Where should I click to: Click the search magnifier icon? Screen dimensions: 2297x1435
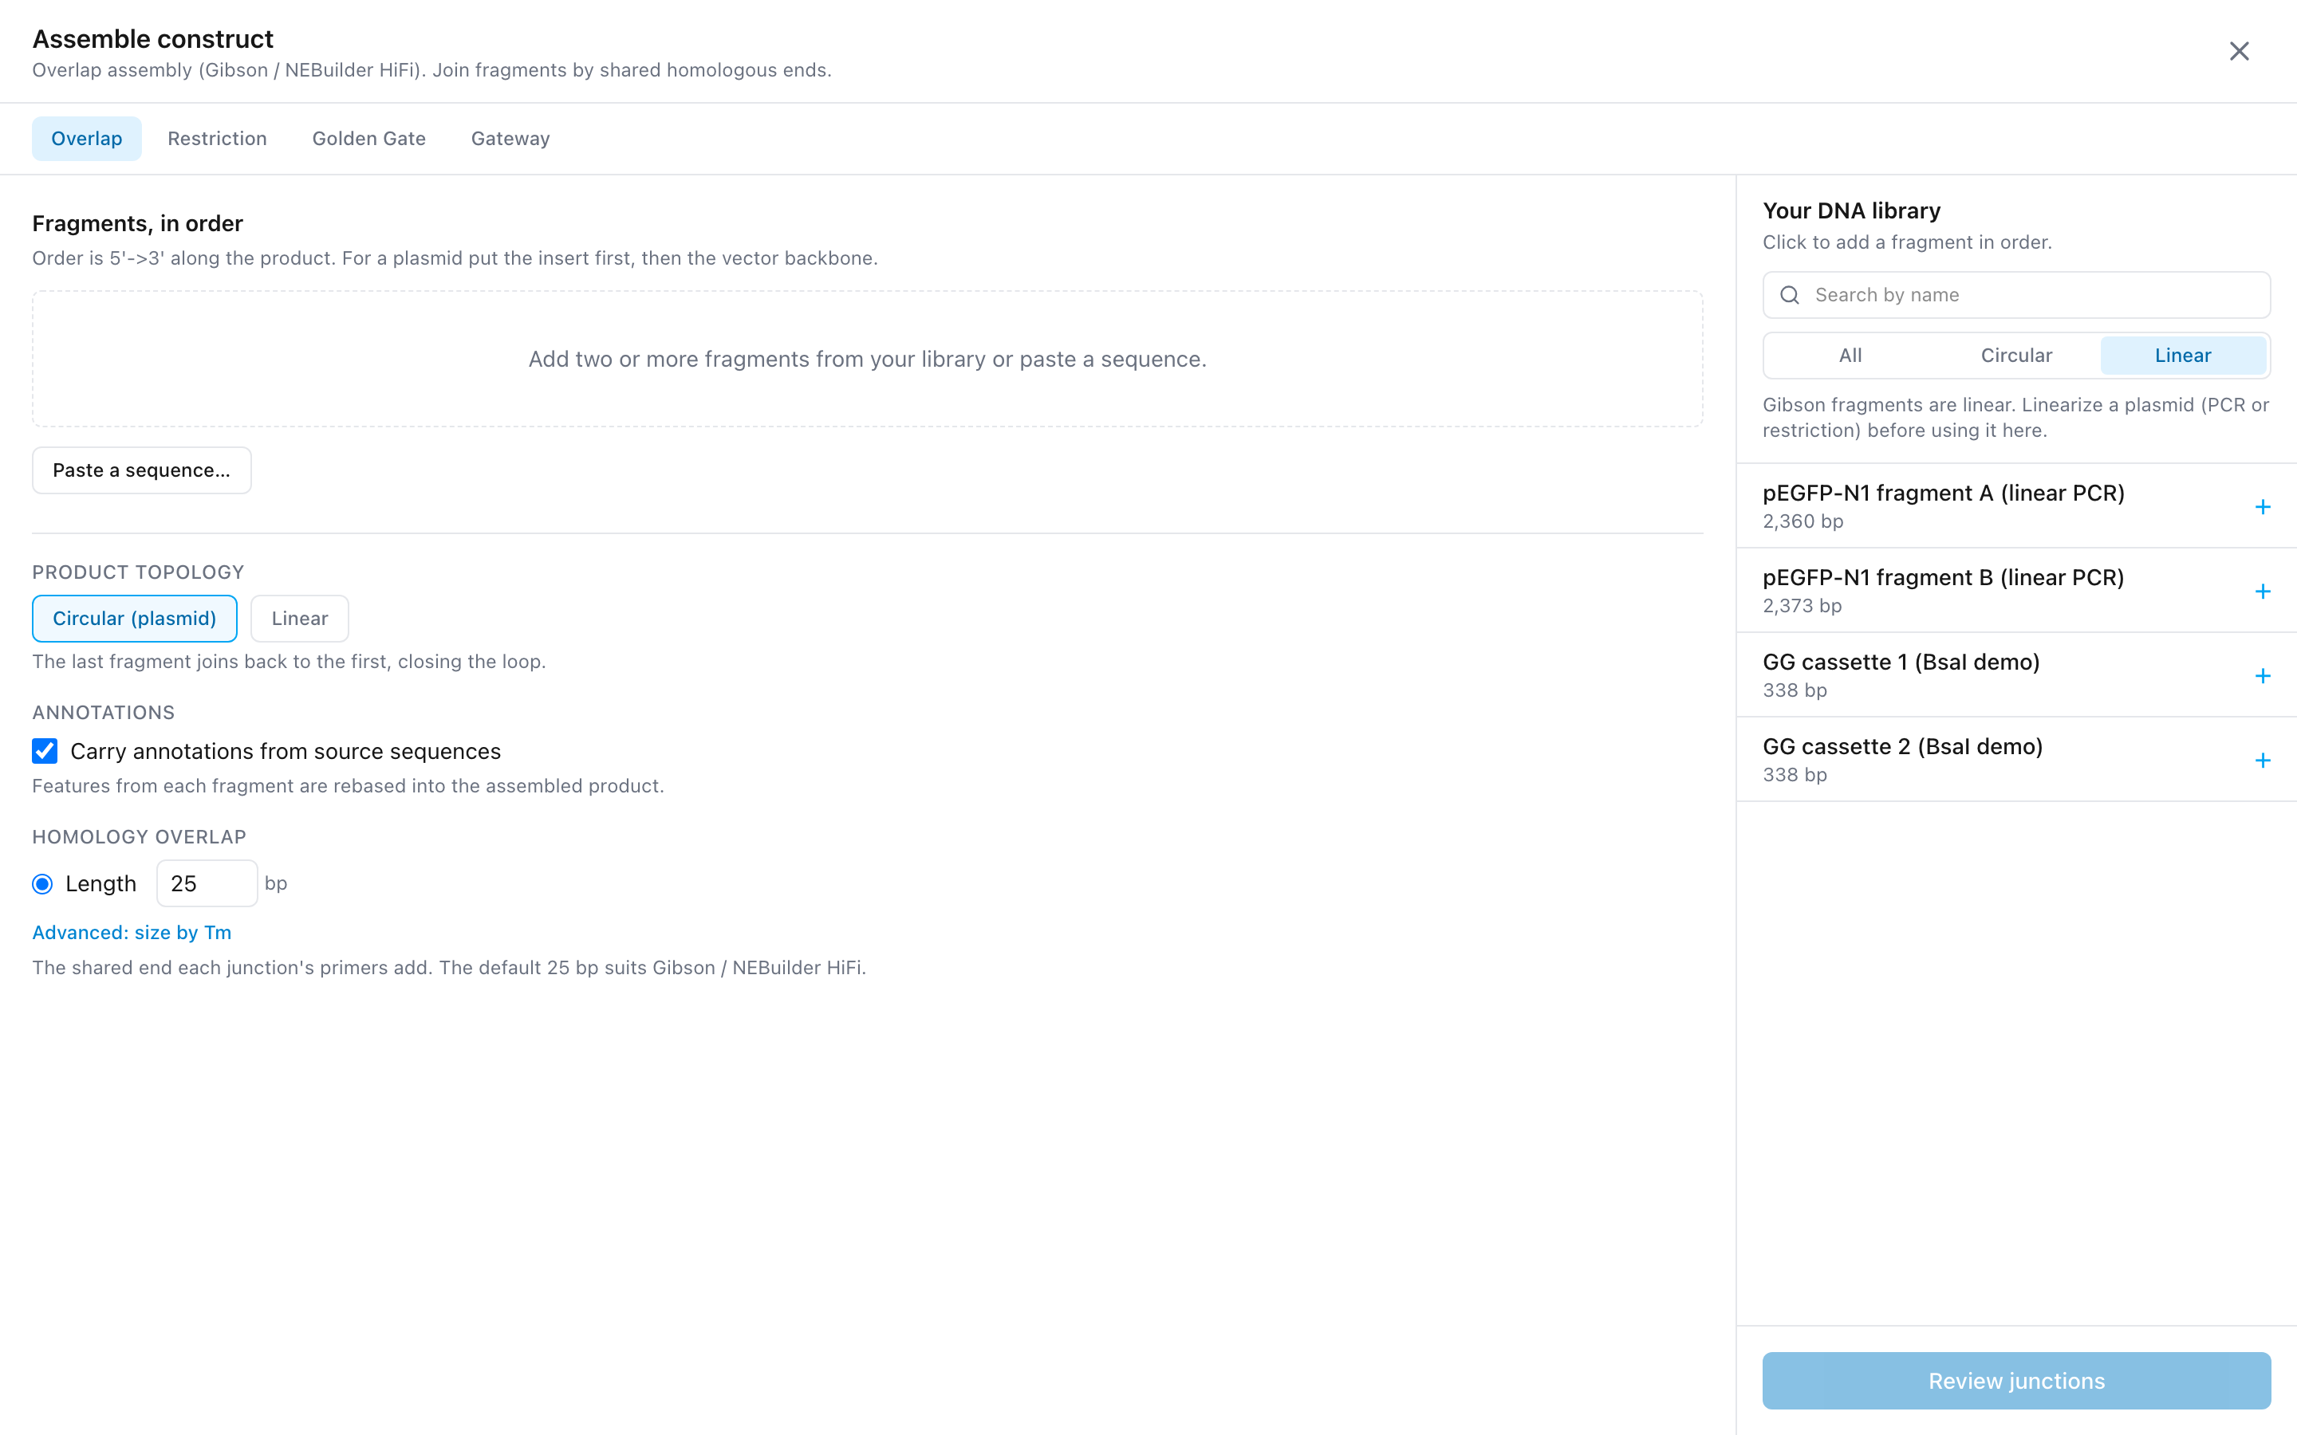click(x=1789, y=295)
